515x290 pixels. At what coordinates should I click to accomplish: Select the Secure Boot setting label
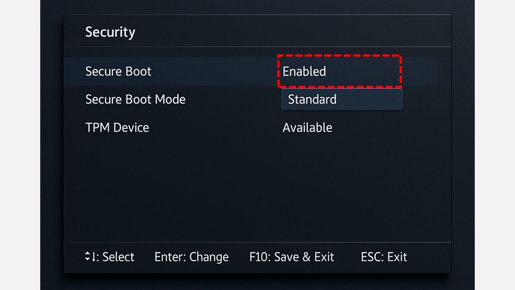click(x=118, y=71)
